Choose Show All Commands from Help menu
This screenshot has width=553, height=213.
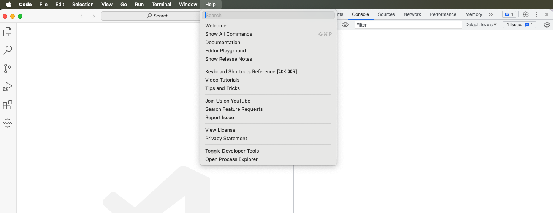(x=228, y=34)
